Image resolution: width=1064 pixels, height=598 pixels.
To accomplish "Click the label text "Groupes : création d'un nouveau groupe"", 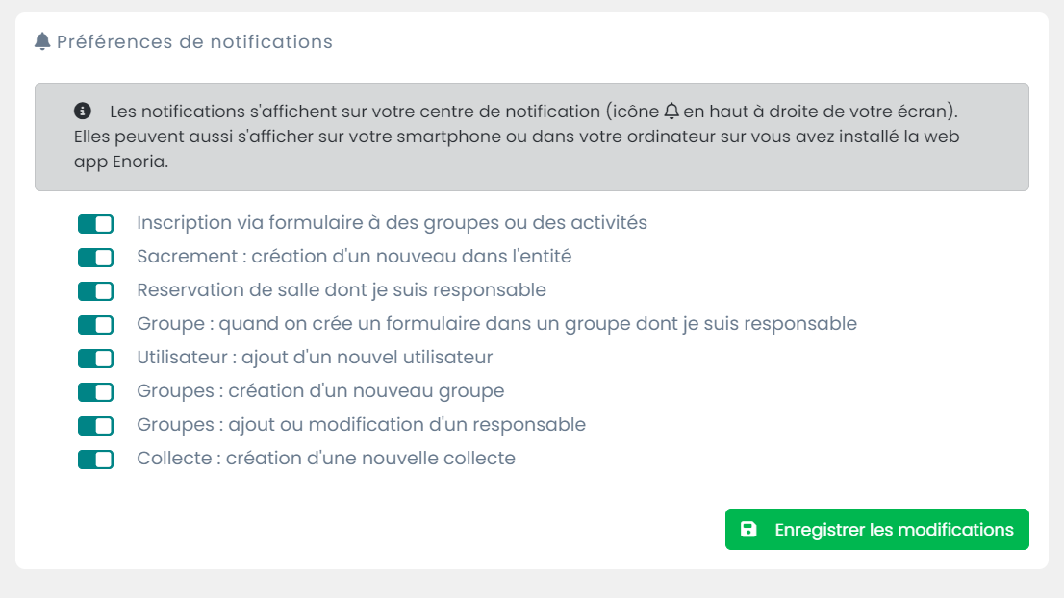I will coord(320,391).
